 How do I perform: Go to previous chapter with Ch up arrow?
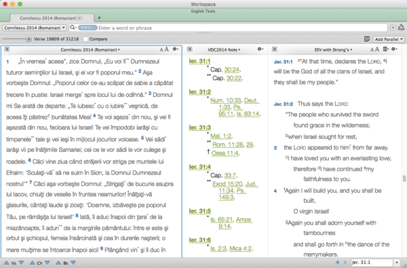pyautogui.click(x=32, y=263)
